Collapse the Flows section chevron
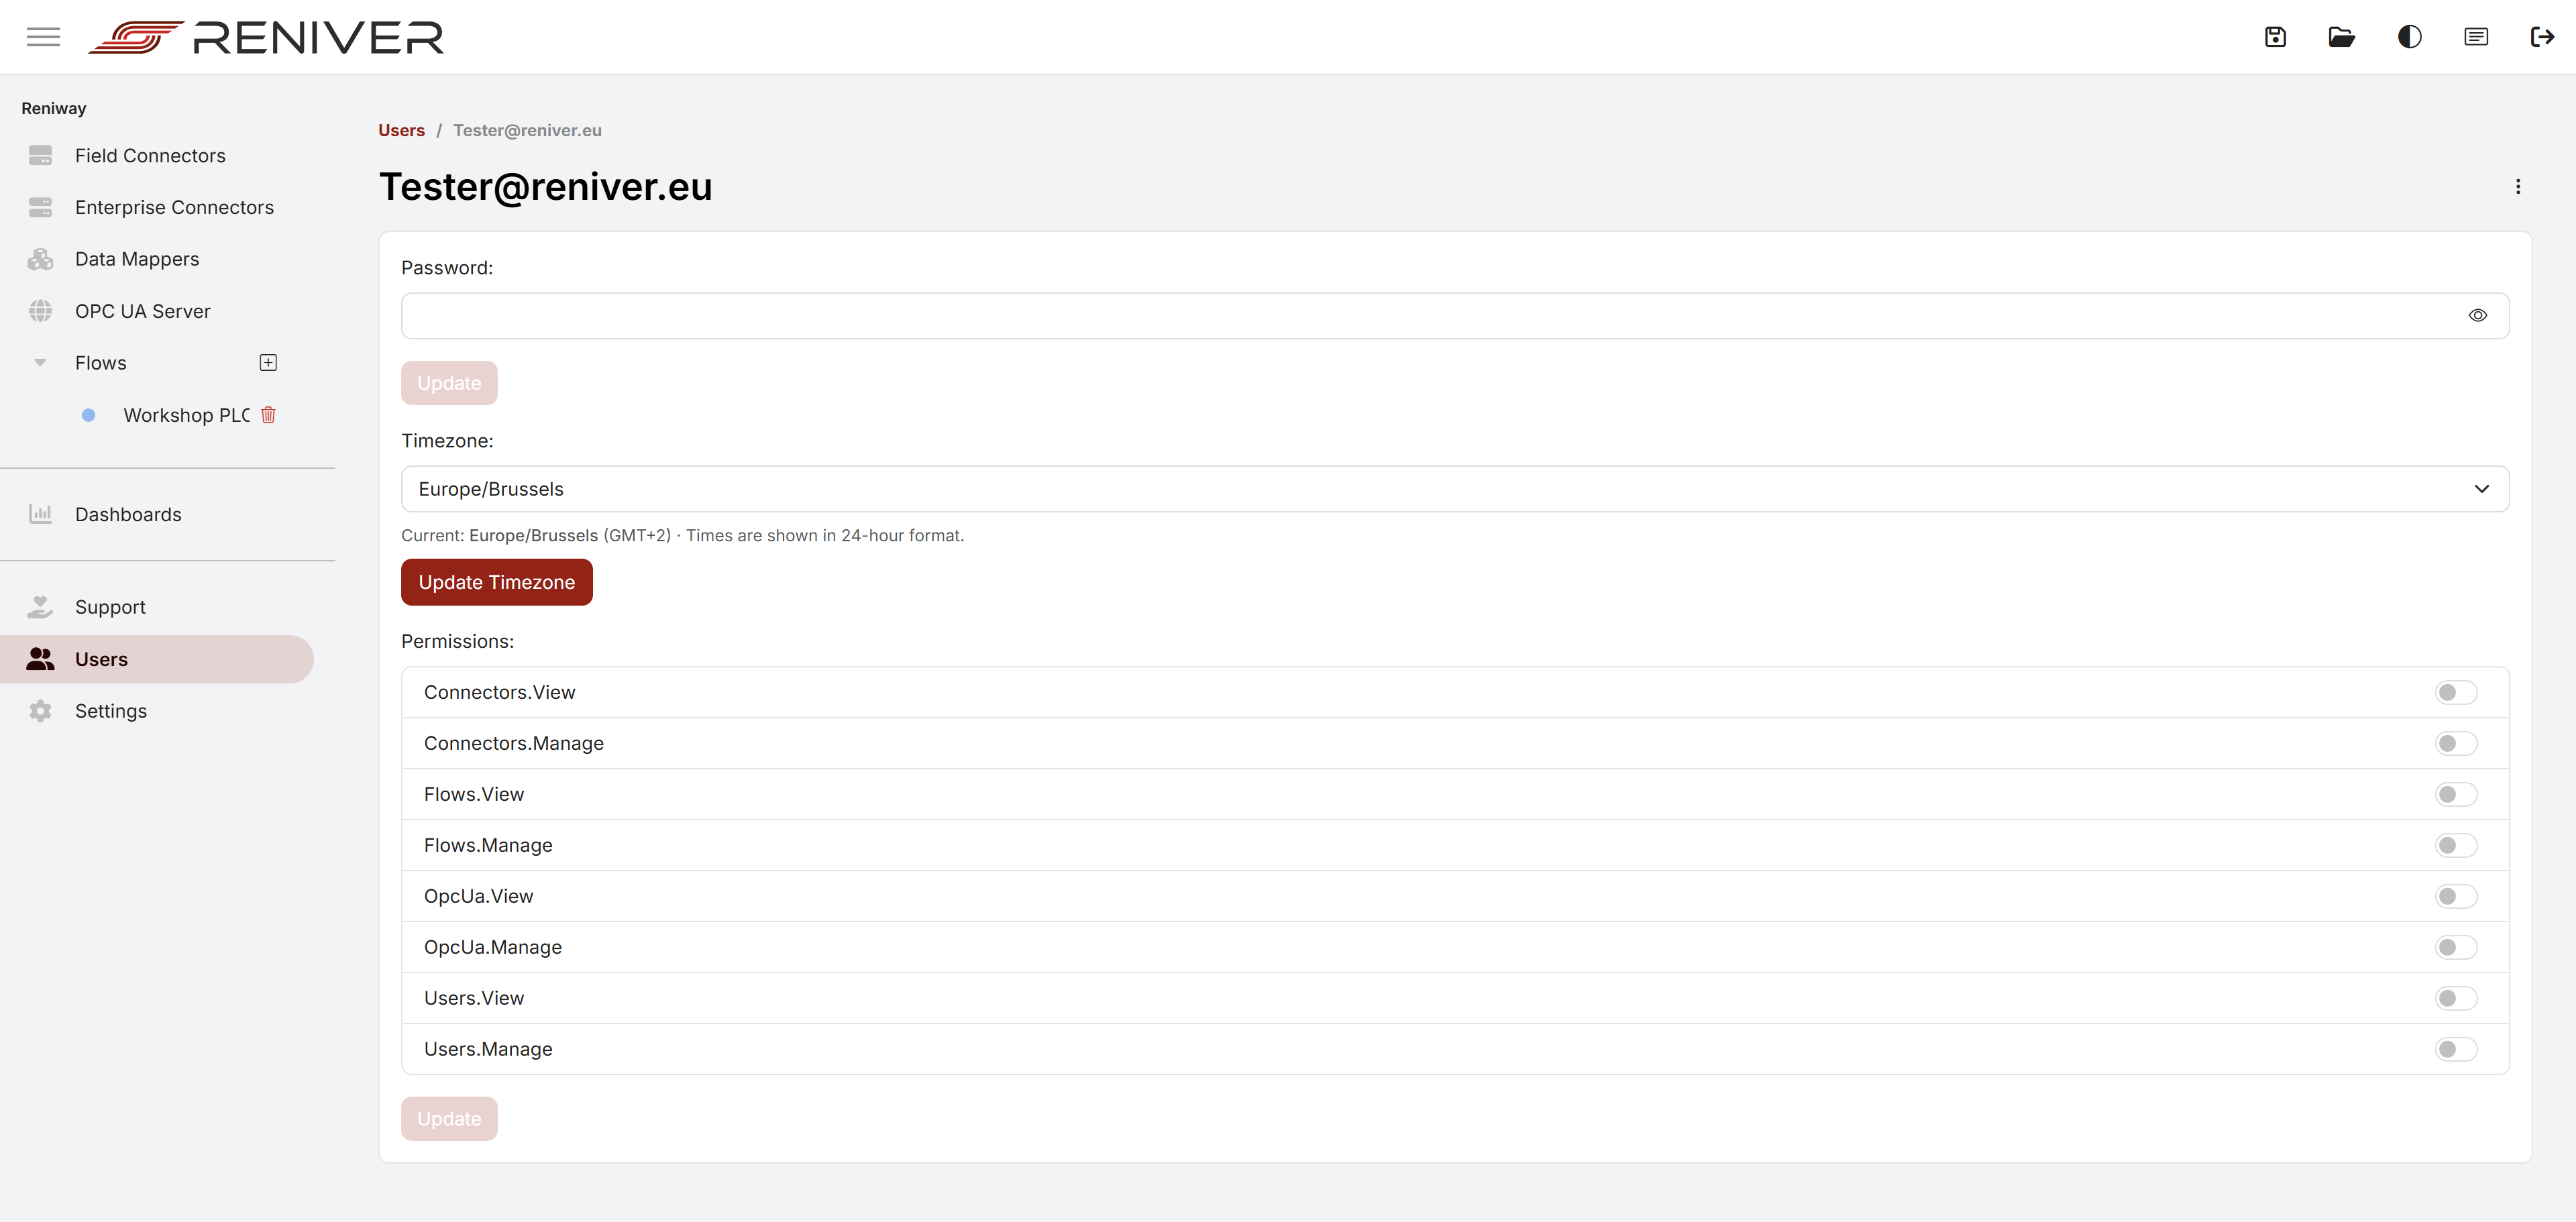 (40, 362)
